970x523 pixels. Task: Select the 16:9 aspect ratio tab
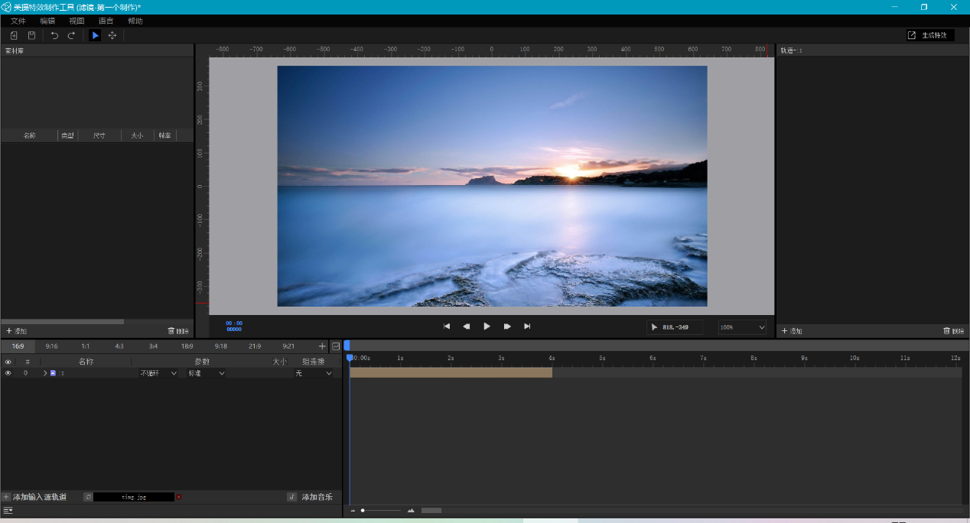pyautogui.click(x=18, y=346)
